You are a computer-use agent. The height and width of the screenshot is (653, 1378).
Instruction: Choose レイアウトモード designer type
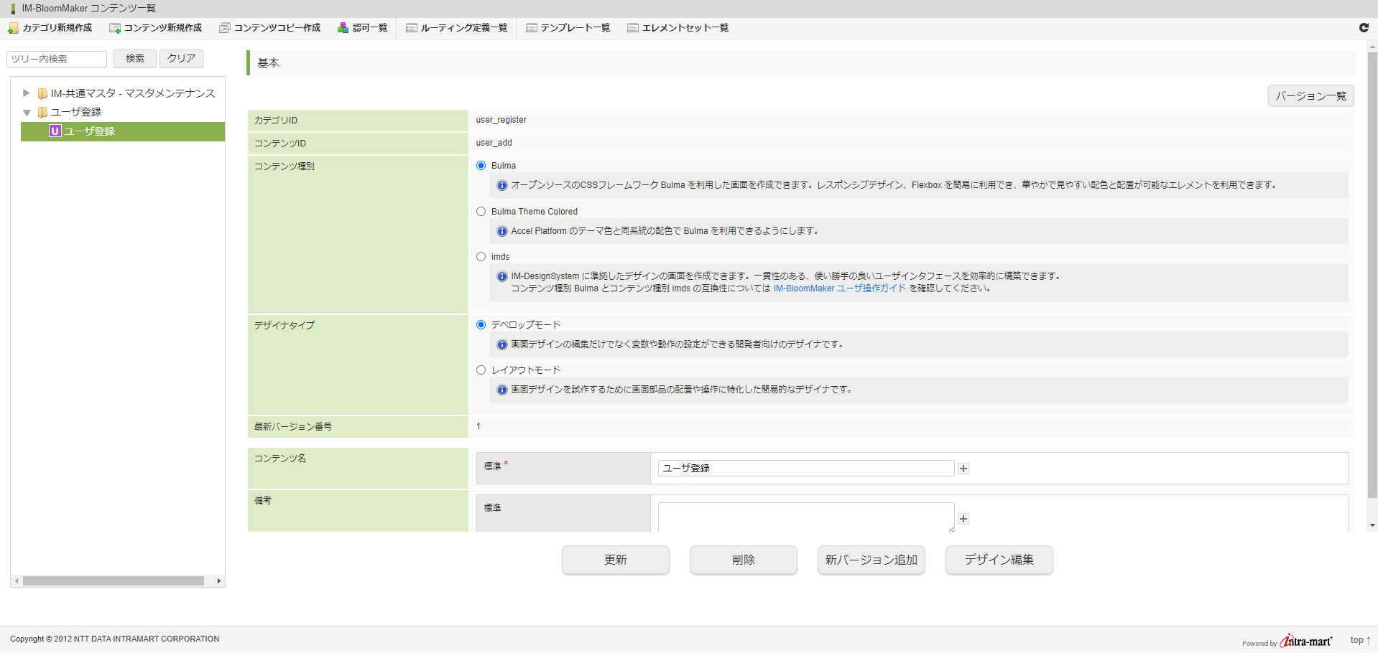481,370
